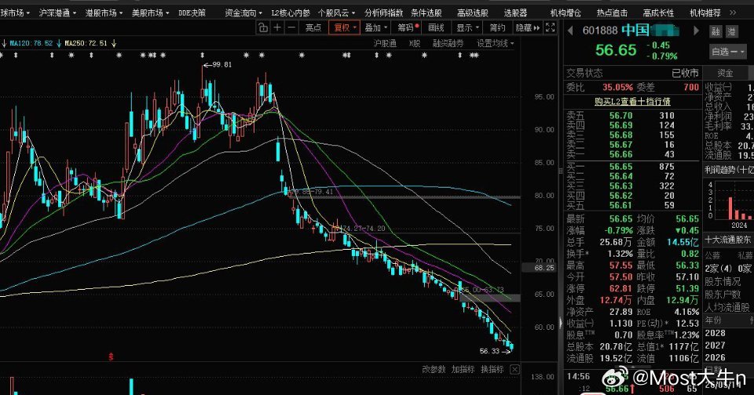Click MA250 72.51 label
The height and width of the screenshot is (395, 754).
[86, 43]
